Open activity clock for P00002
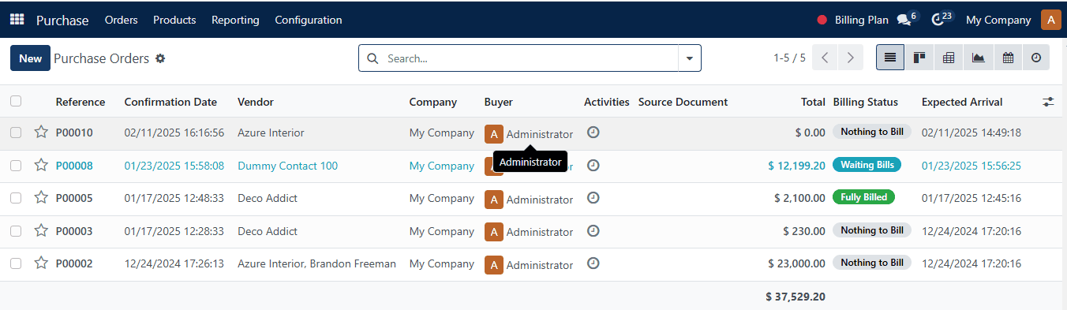Viewport: 1067px width, 310px height. (x=593, y=263)
